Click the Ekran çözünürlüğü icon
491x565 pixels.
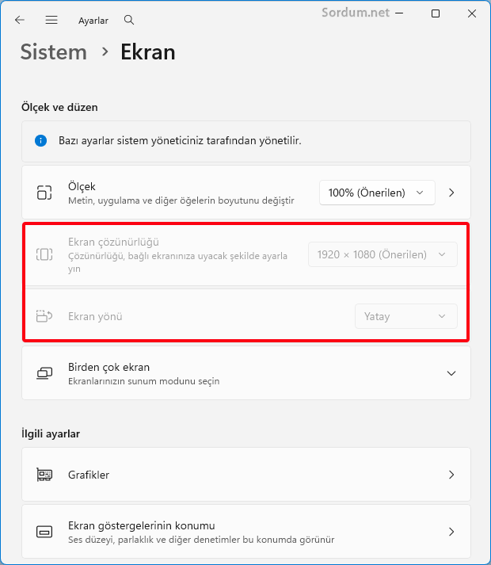click(44, 254)
